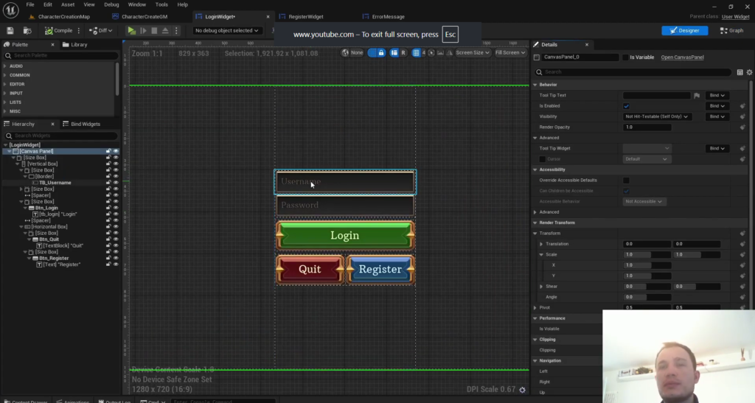Toggle visibility eye for Btn_Quit
Screen dimensions: 755x403
116,239
